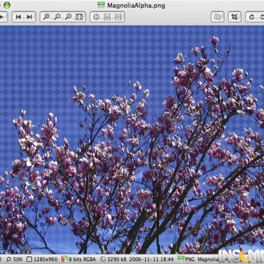Go to the previous image
The width and height of the screenshot is (264, 264).
pos(18,17)
